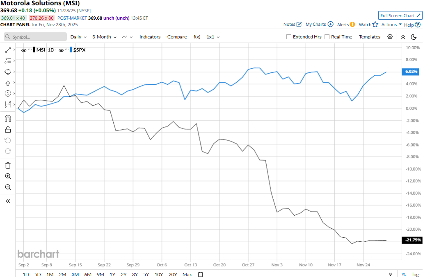Click the 6.02% SPX price label

411,72
